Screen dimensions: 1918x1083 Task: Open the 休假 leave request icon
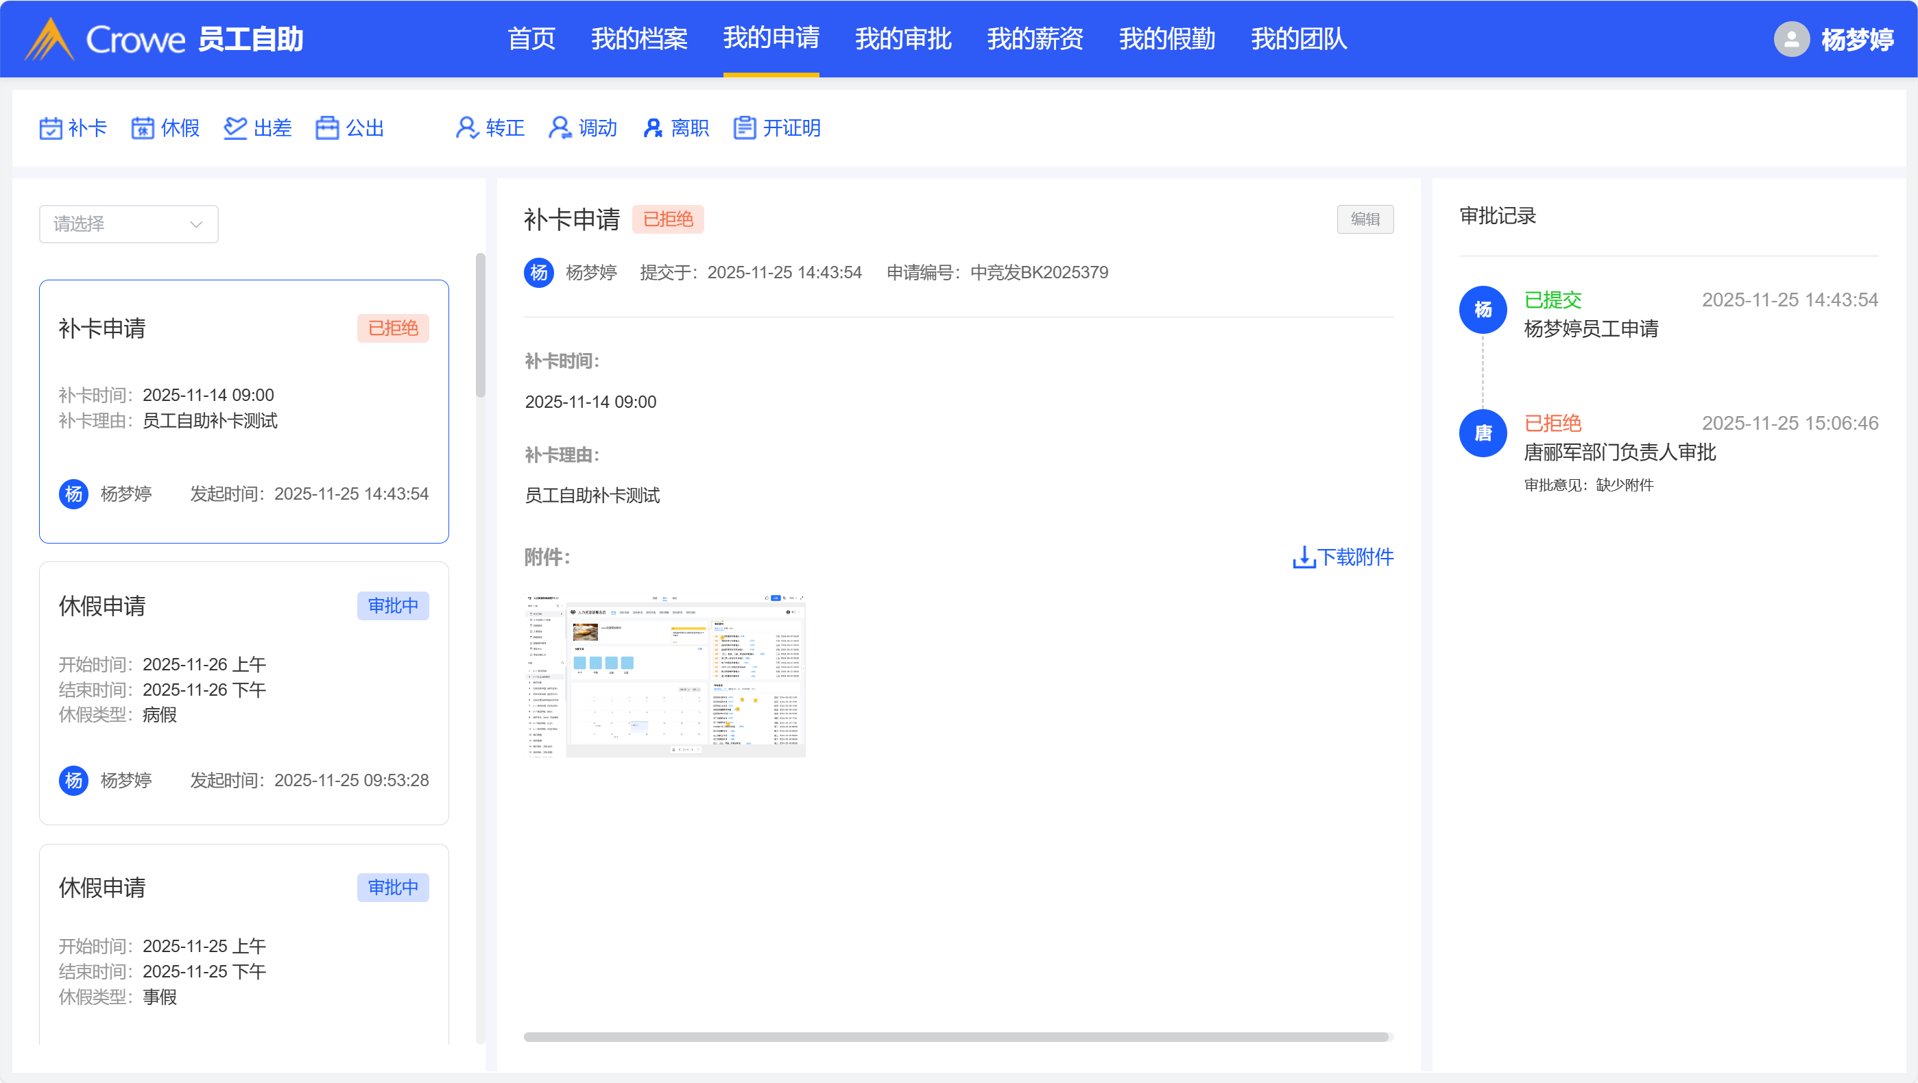(x=143, y=128)
